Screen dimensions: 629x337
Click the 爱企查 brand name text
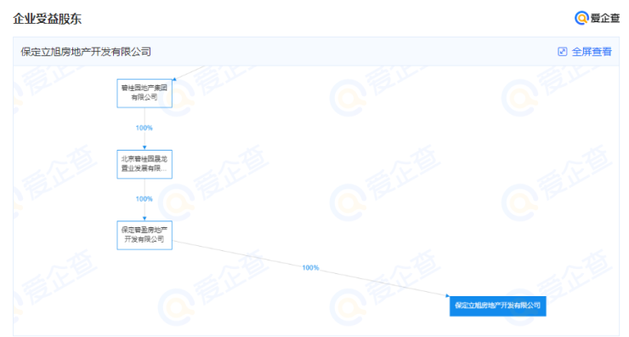605,18
